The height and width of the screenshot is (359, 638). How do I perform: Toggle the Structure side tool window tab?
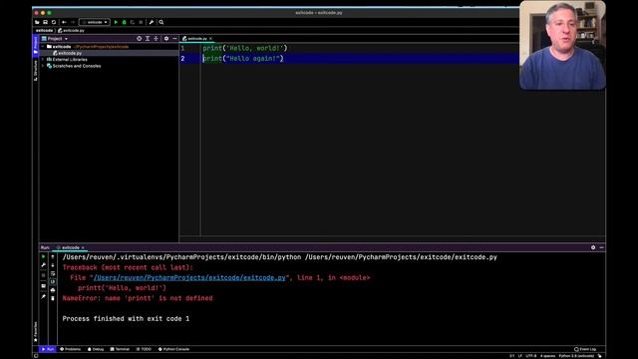(x=36, y=71)
